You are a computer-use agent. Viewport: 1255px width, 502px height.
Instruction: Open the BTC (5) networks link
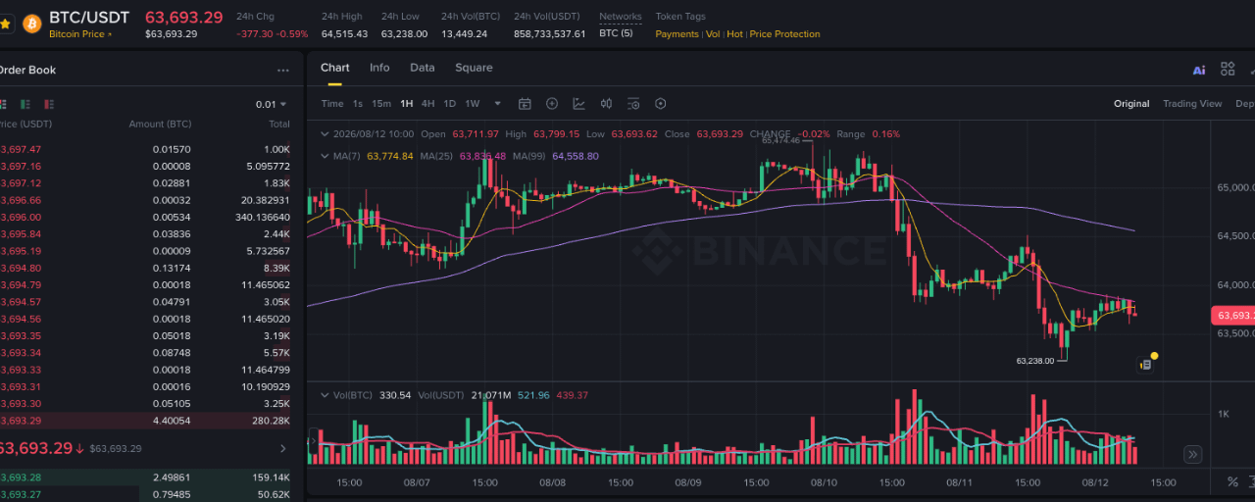[x=616, y=34]
